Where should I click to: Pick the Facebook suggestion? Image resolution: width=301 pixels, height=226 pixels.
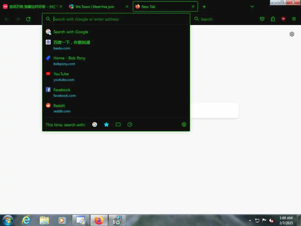[x=116, y=92]
